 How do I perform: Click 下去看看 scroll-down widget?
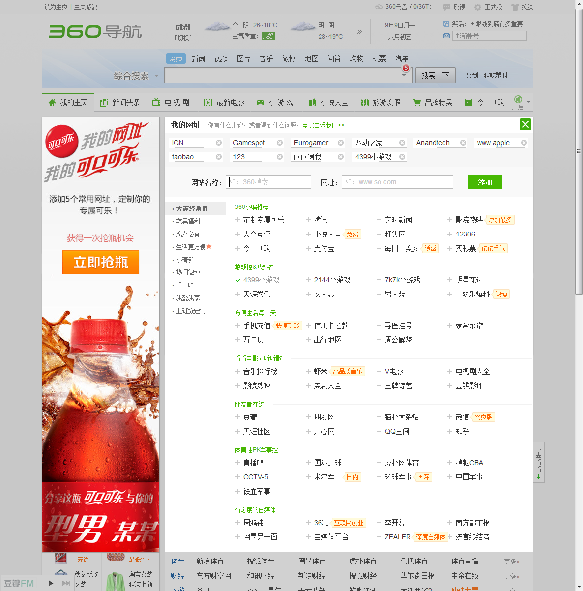pyautogui.click(x=539, y=462)
